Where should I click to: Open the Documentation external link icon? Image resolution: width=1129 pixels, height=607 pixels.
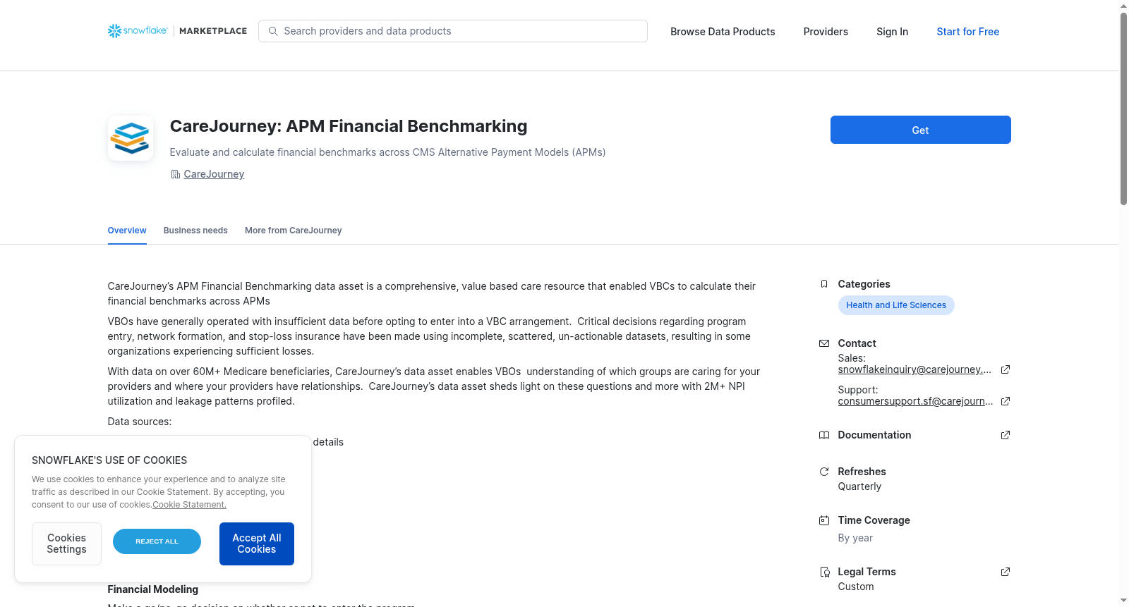pyautogui.click(x=1006, y=435)
